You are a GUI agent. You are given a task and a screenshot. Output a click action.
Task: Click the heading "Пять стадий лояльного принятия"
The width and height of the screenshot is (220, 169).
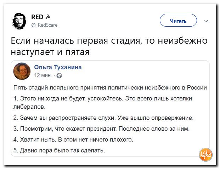coord(61,88)
